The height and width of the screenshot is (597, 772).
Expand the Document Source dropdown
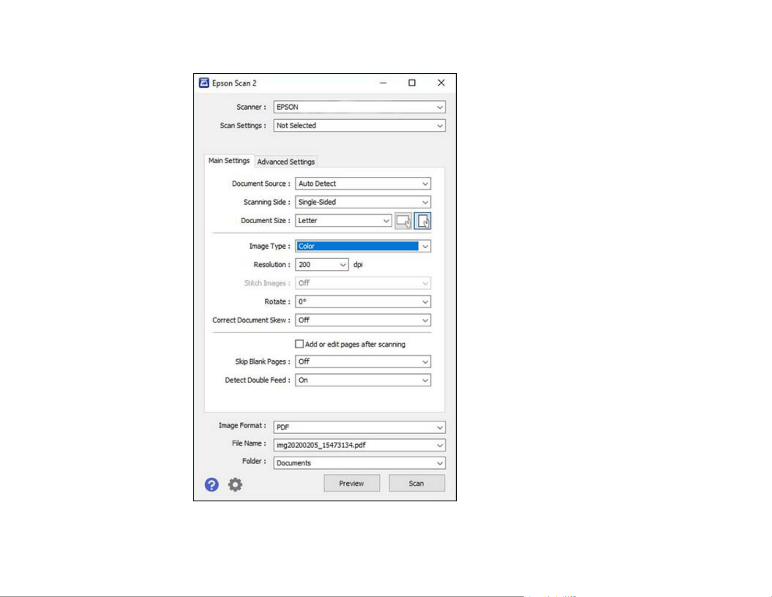pos(363,184)
